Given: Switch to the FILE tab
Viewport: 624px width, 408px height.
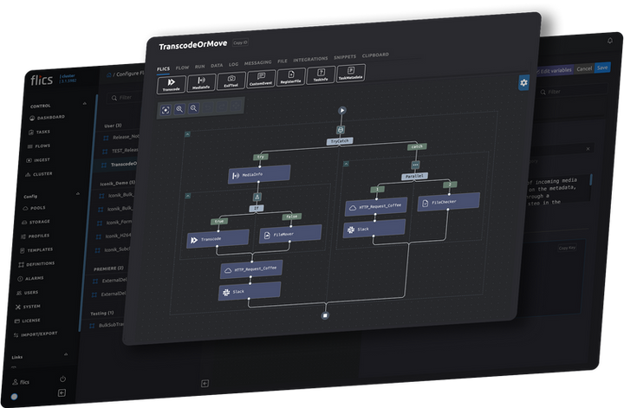Looking at the screenshot, I should pyautogui.click(x=283, y=61).
